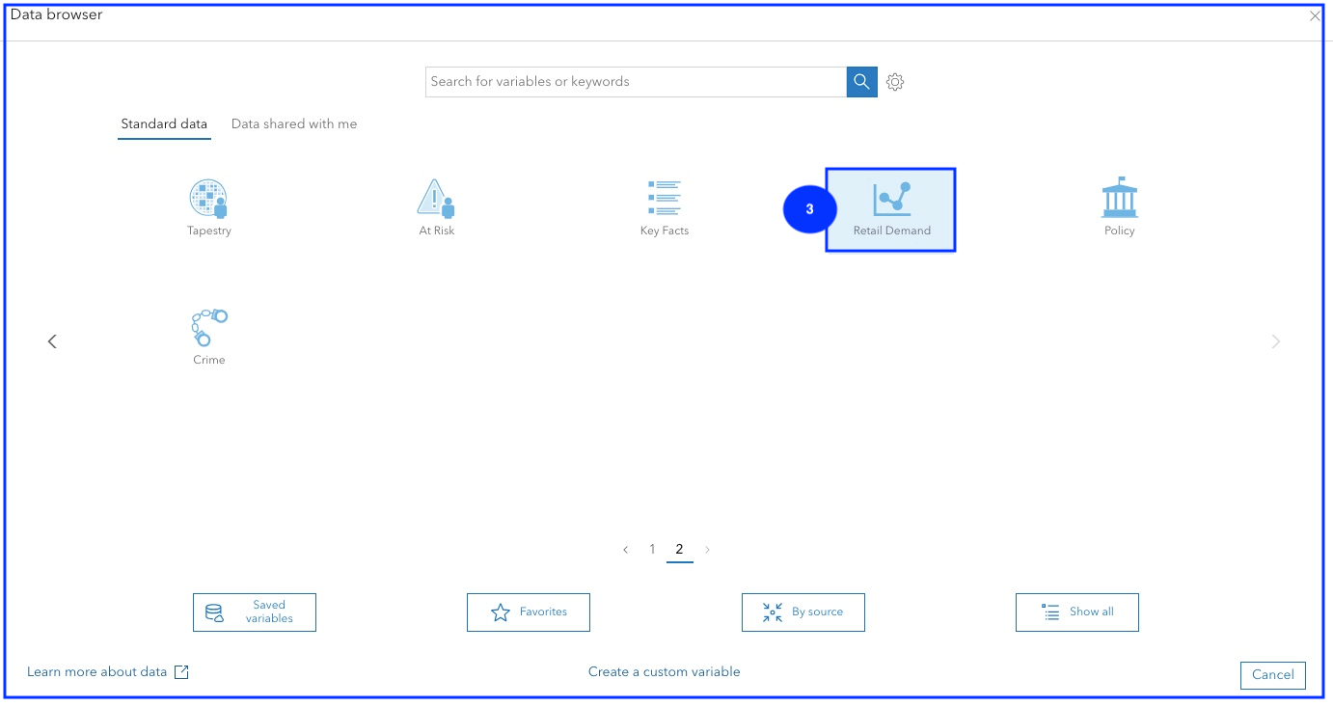1333x707 pixels.
Task: Switch to the Standard data tab
Action: (164, 123)
